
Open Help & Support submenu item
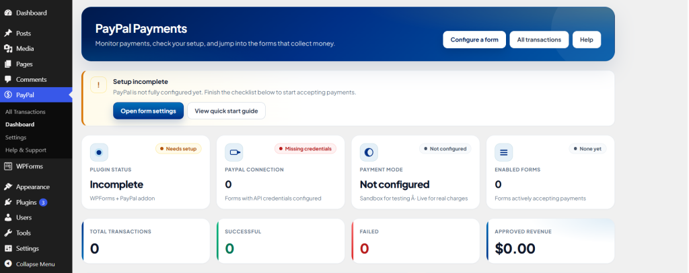[x=26, y=150]
